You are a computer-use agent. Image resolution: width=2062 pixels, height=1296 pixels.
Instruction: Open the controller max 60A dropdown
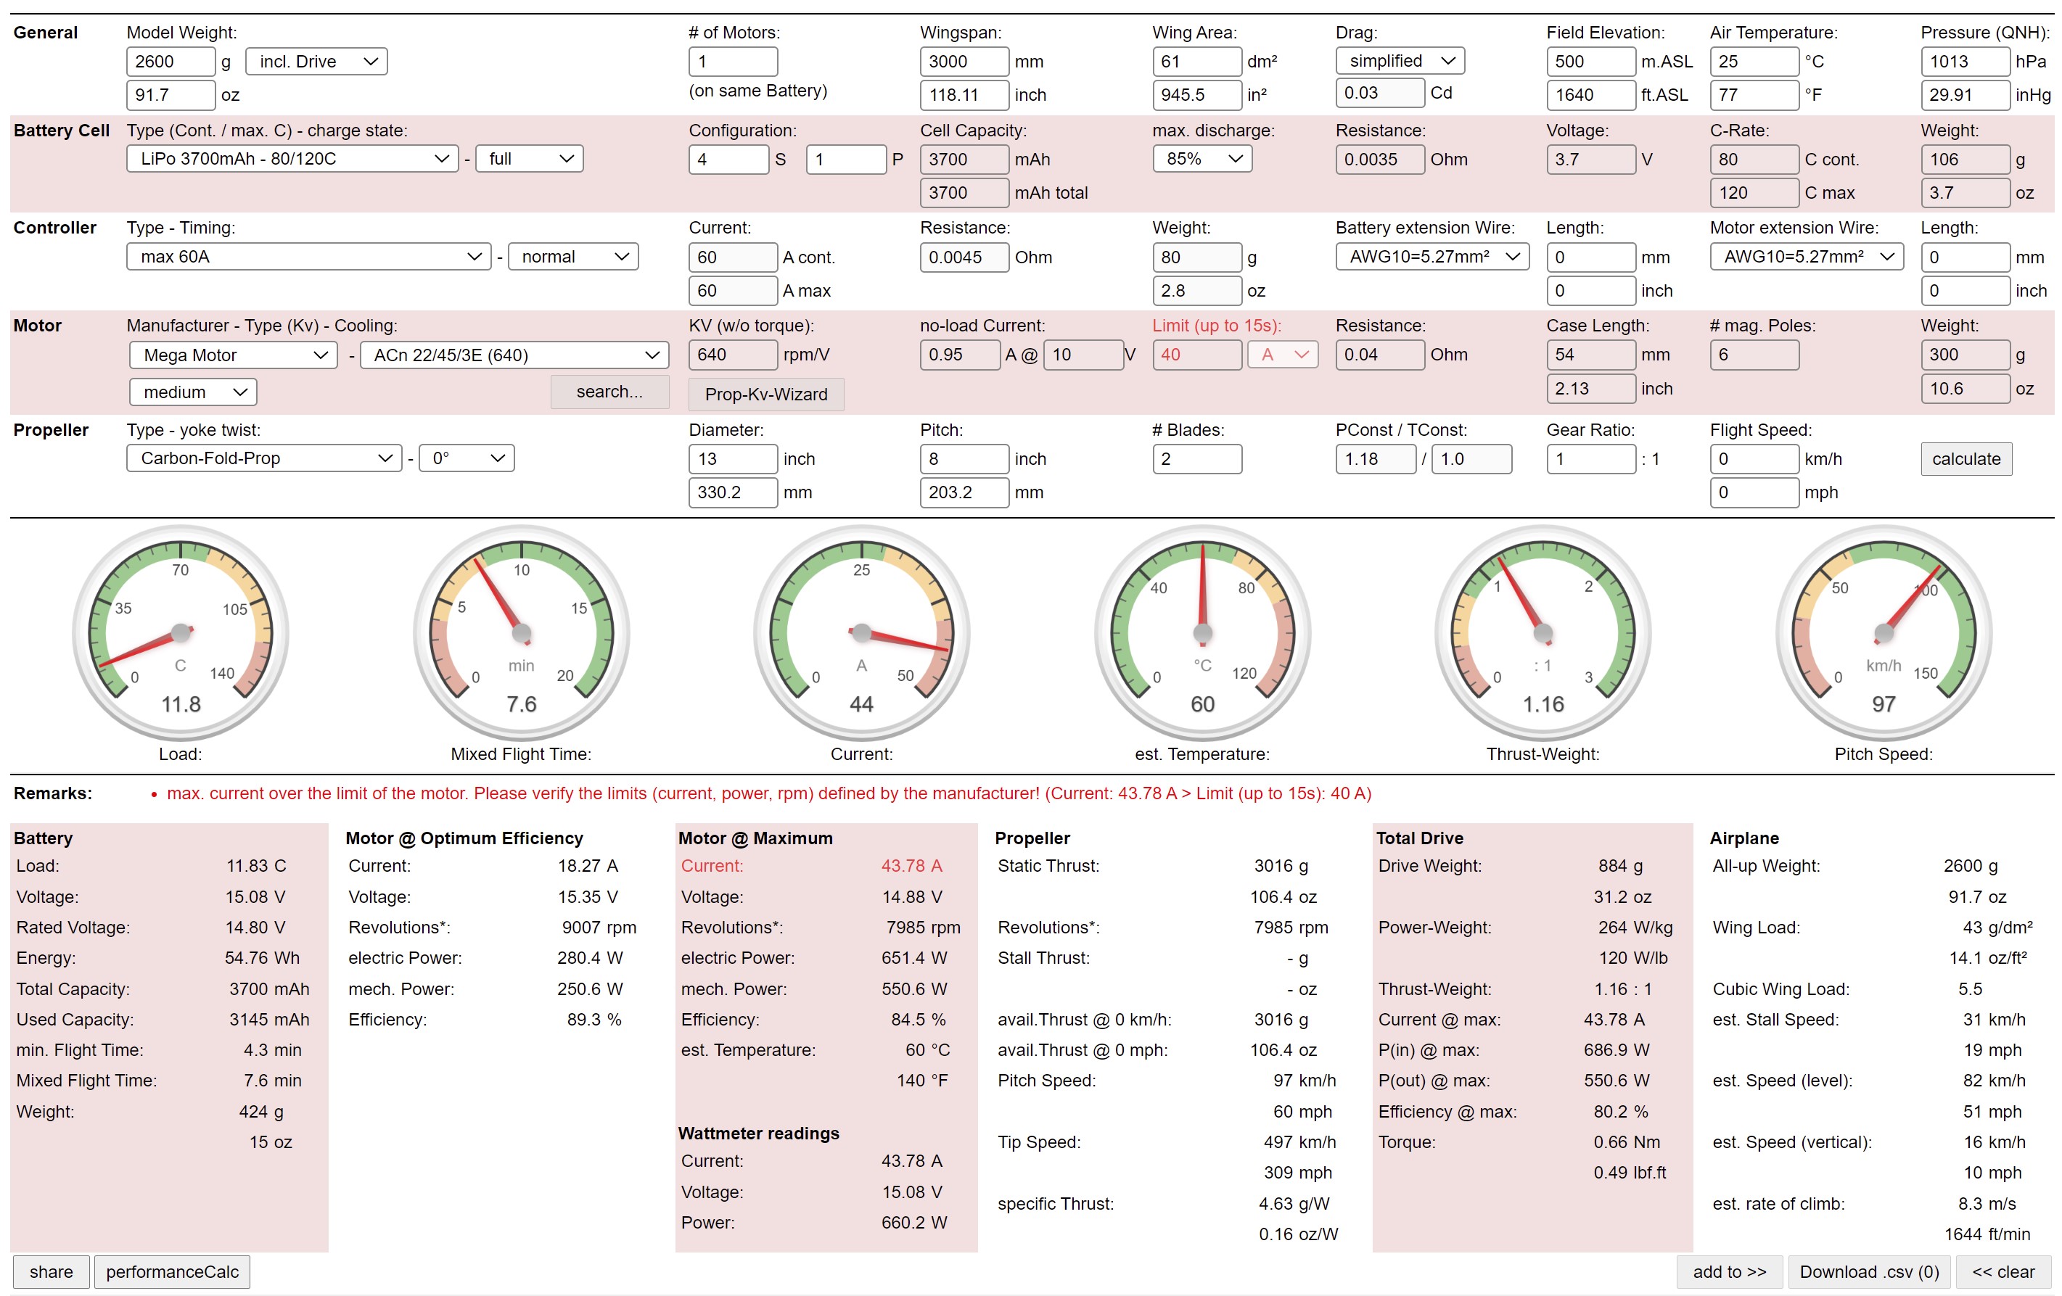click(x=308, y=257)
